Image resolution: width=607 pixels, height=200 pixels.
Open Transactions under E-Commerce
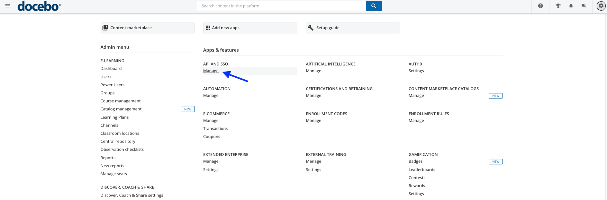coord(215,128)
